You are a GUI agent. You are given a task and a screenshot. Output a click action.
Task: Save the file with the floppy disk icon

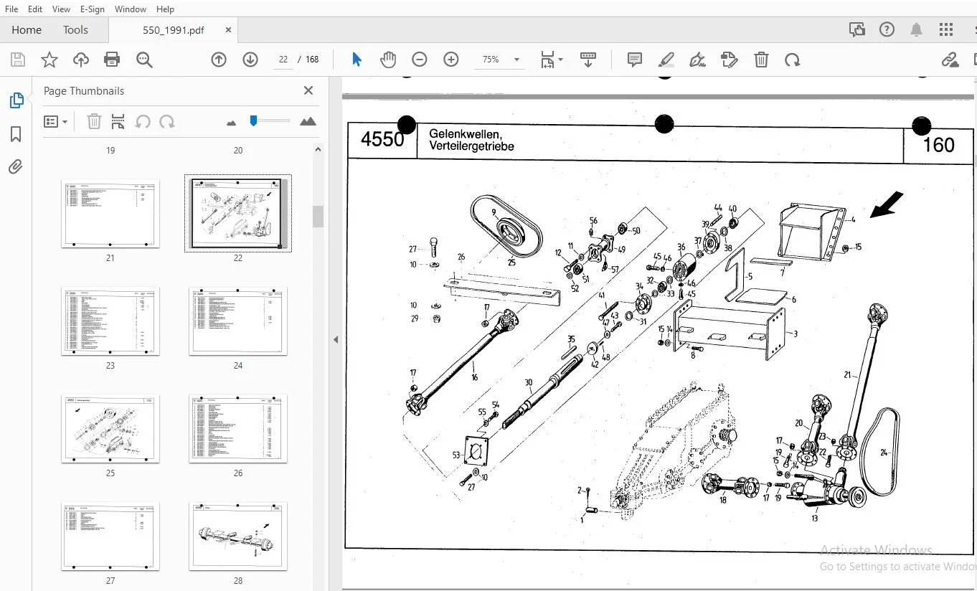tap(17, 60)
